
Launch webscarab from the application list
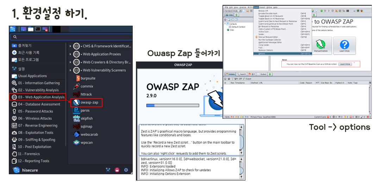pos(85,134)
